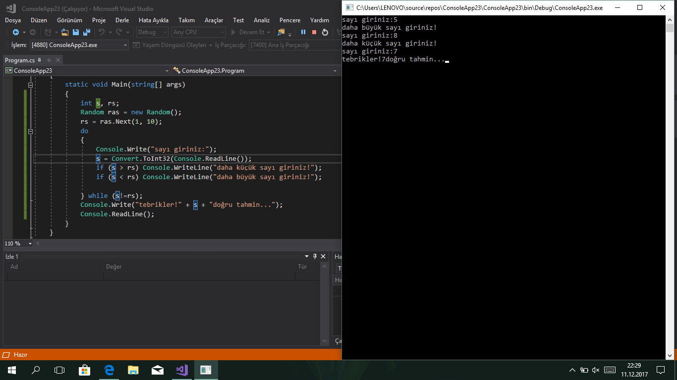Select the Save All toolbar icon
The width and height of the screenshot is (677, 380).
click(x=87, y=32)
